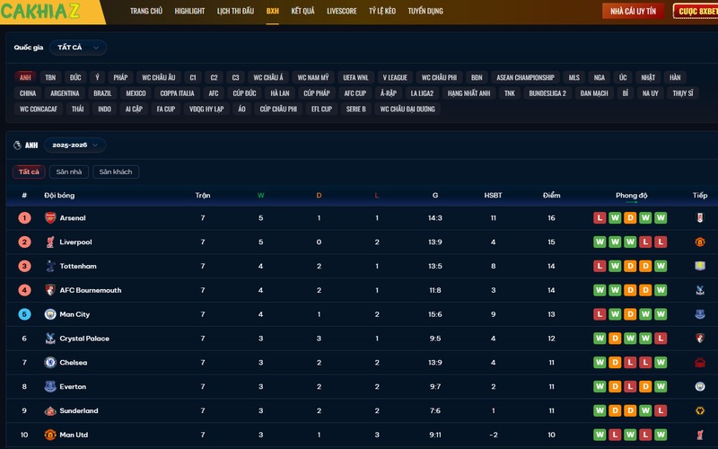Switch the table to 'Sân khách' results

[x=116, y=172]
